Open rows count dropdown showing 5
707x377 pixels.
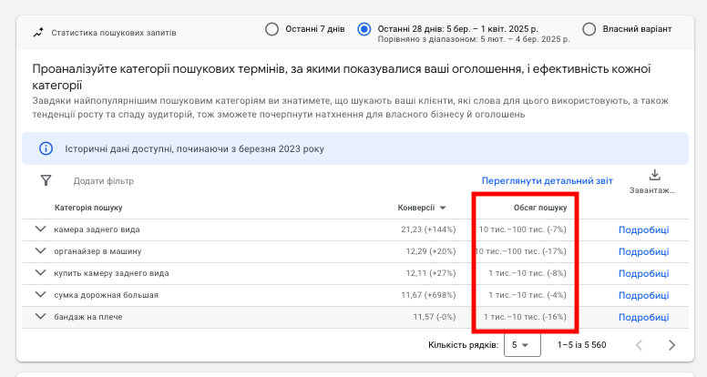click(x=522, y=345)
